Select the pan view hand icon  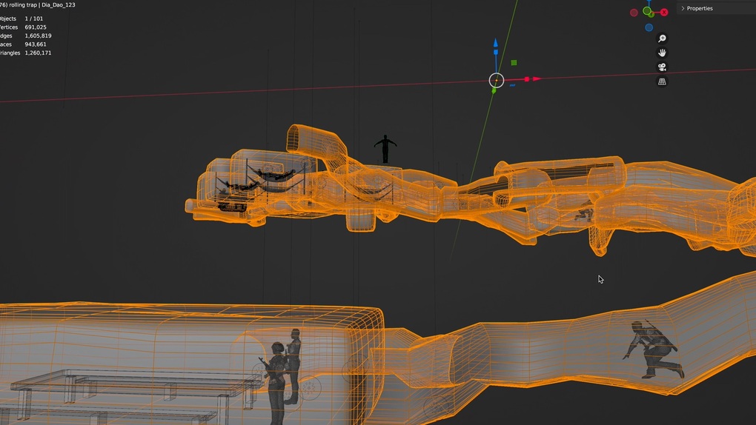click(x=662, y=53)
